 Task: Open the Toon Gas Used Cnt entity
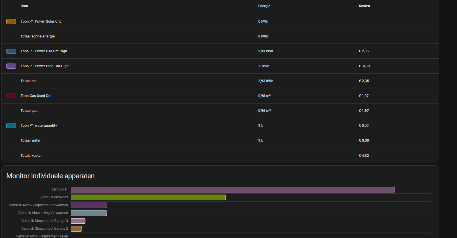pos(36,96)
